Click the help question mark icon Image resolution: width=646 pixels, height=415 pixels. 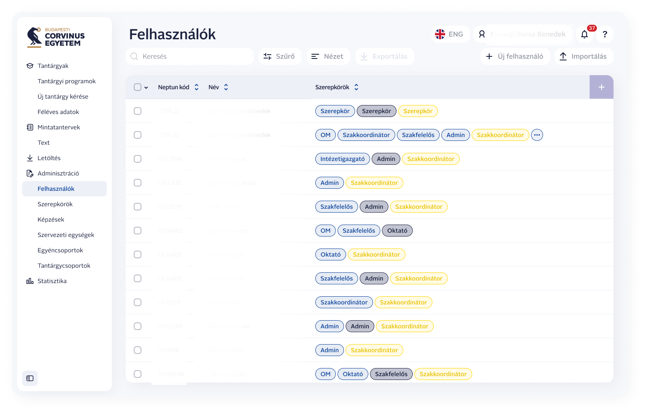605,35
